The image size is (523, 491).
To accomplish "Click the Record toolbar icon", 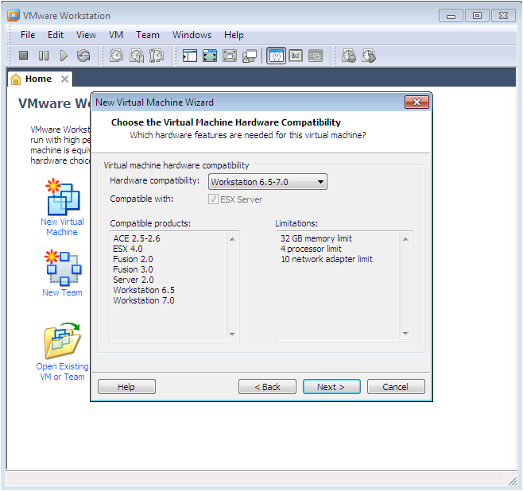I will point(349,56).
